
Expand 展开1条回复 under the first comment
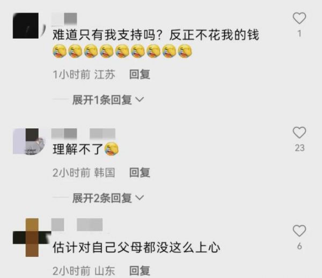coord(102,100)
